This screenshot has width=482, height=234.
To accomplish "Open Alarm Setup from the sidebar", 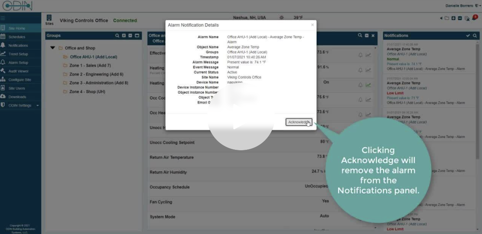I will coord(20,63).
